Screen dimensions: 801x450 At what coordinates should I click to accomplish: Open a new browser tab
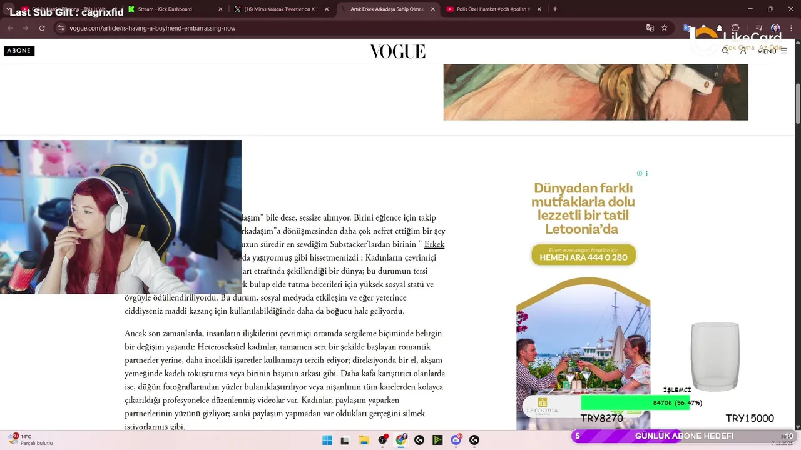[x=555, y=9]
